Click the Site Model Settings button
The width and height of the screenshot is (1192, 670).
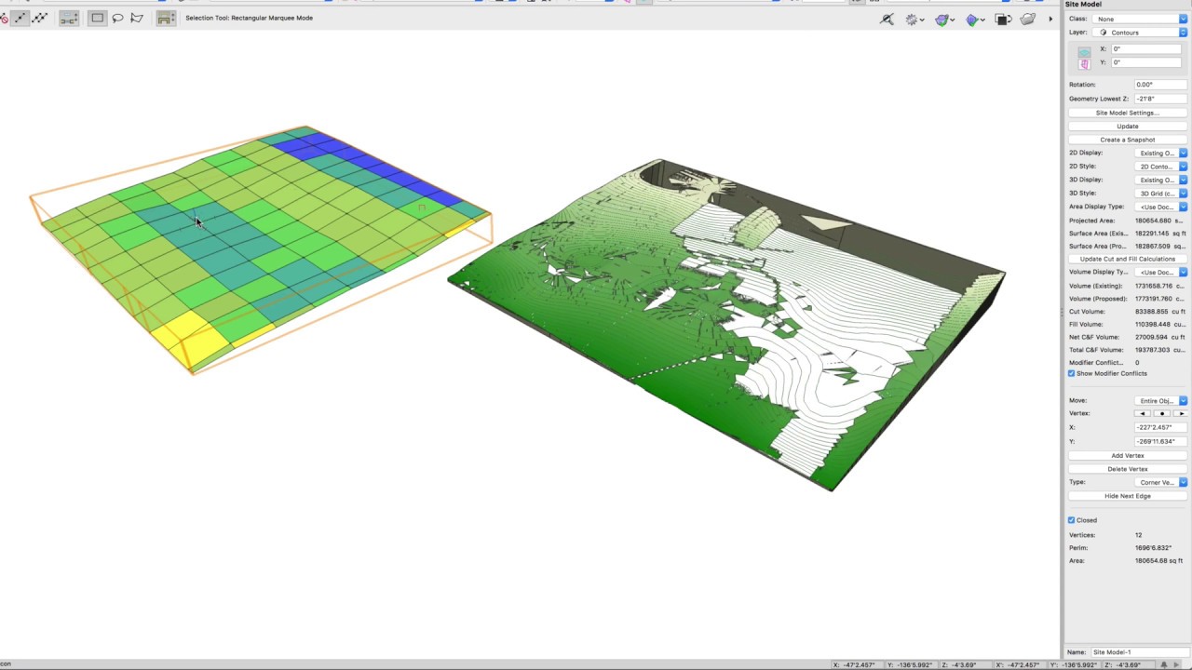(x=1127, y=113)
